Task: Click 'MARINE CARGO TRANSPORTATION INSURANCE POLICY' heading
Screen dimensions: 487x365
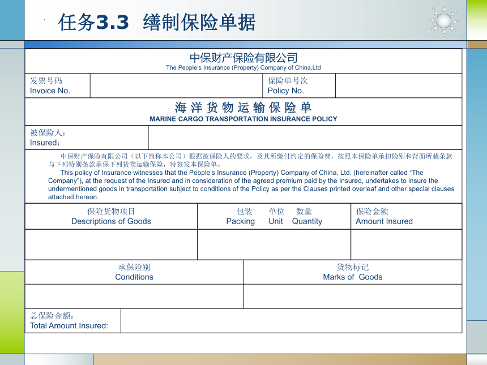Action: [x=244, y=119]
